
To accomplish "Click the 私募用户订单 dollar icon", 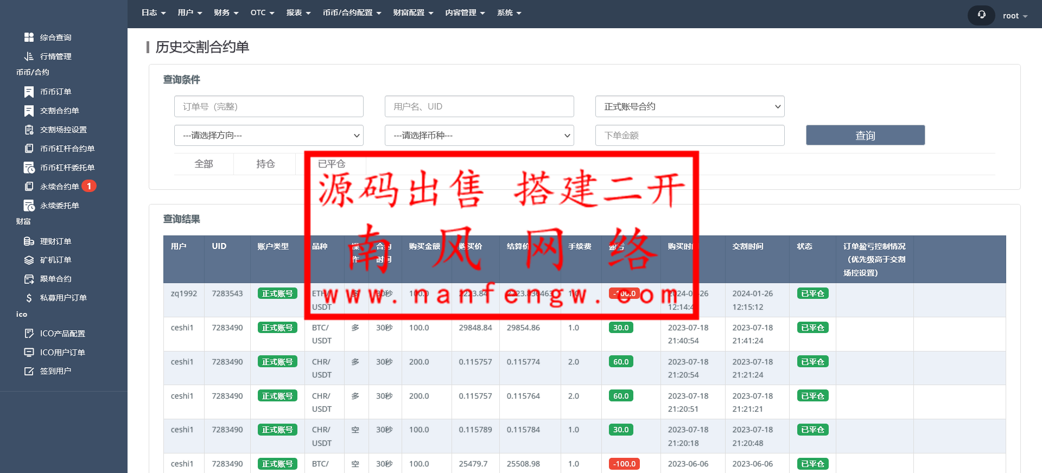I will coord(29,298).
